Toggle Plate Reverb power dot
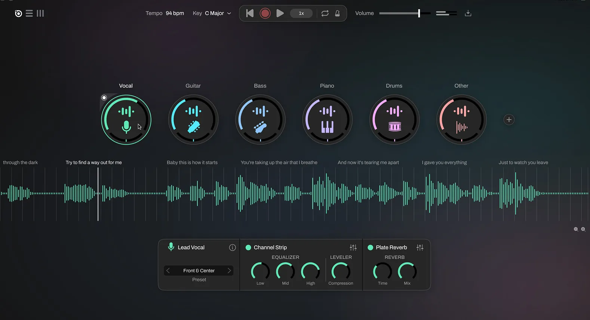 (x=371, y=248)
